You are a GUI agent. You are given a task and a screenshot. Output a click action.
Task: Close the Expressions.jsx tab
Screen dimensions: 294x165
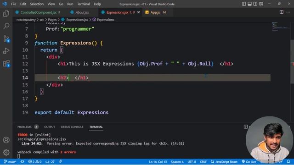click(139, 12)
